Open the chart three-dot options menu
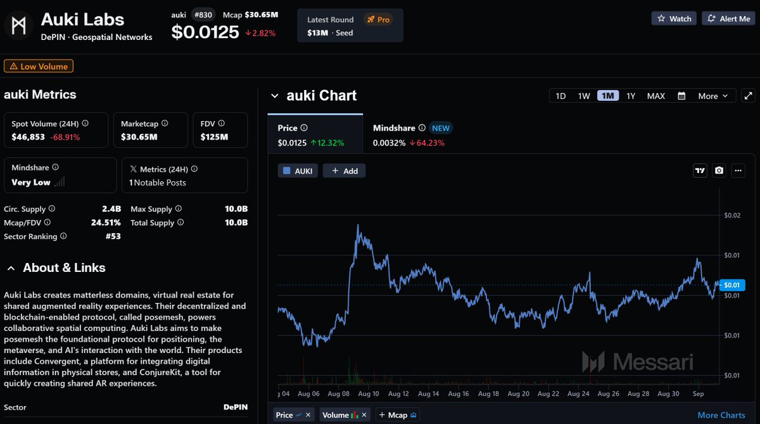Image resolution: width=760 pixels, height=424 pixels. (x=738, y=170)
